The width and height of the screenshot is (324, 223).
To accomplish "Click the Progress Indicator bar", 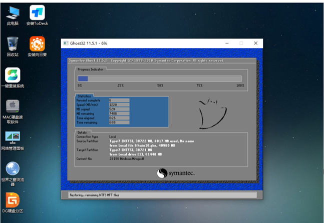I will click(159, 78).
